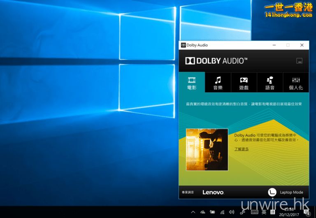Click the Dolby Audio logo in the header
The image size is (316, 218).
tap(216, 61)
